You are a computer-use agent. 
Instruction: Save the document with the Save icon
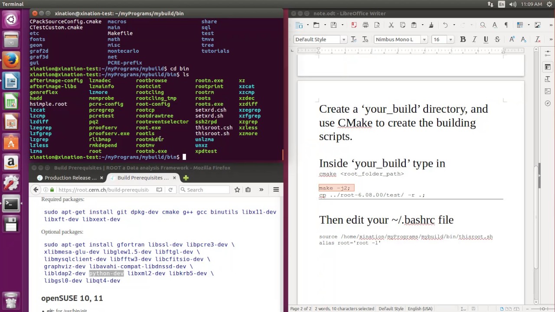(333, 25)
